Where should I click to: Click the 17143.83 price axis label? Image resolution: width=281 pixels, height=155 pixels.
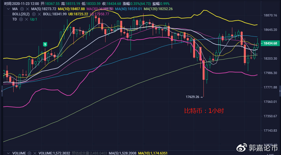point(270,131)
